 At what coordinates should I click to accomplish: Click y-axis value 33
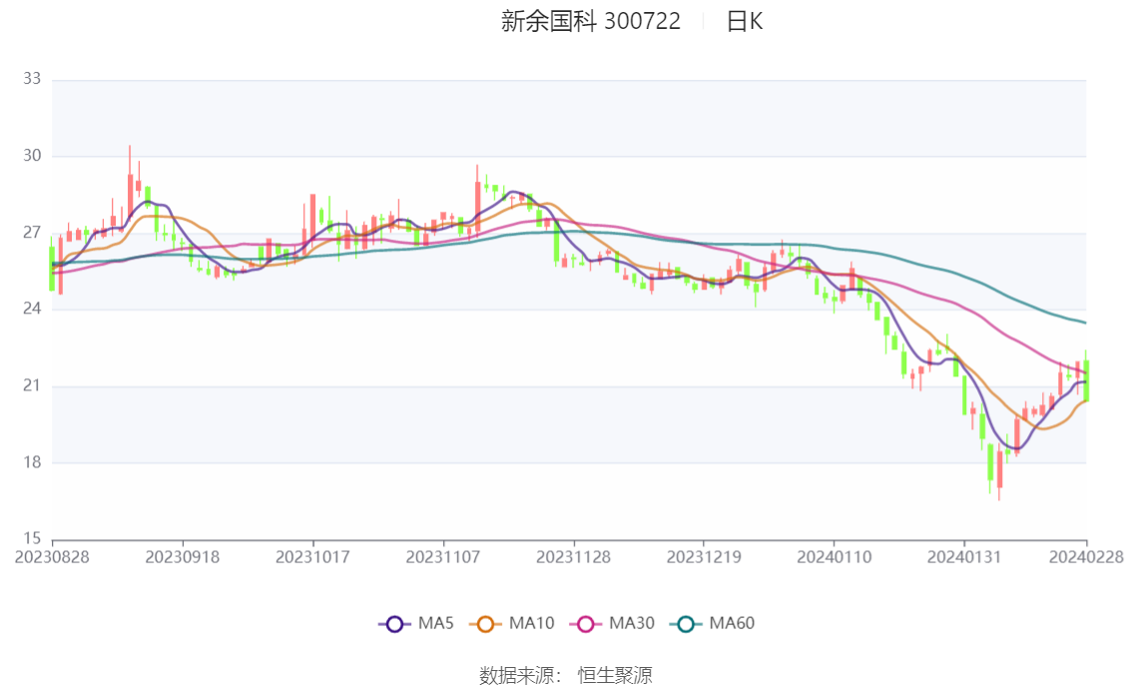pyautogui.click(x=32, y=79)
